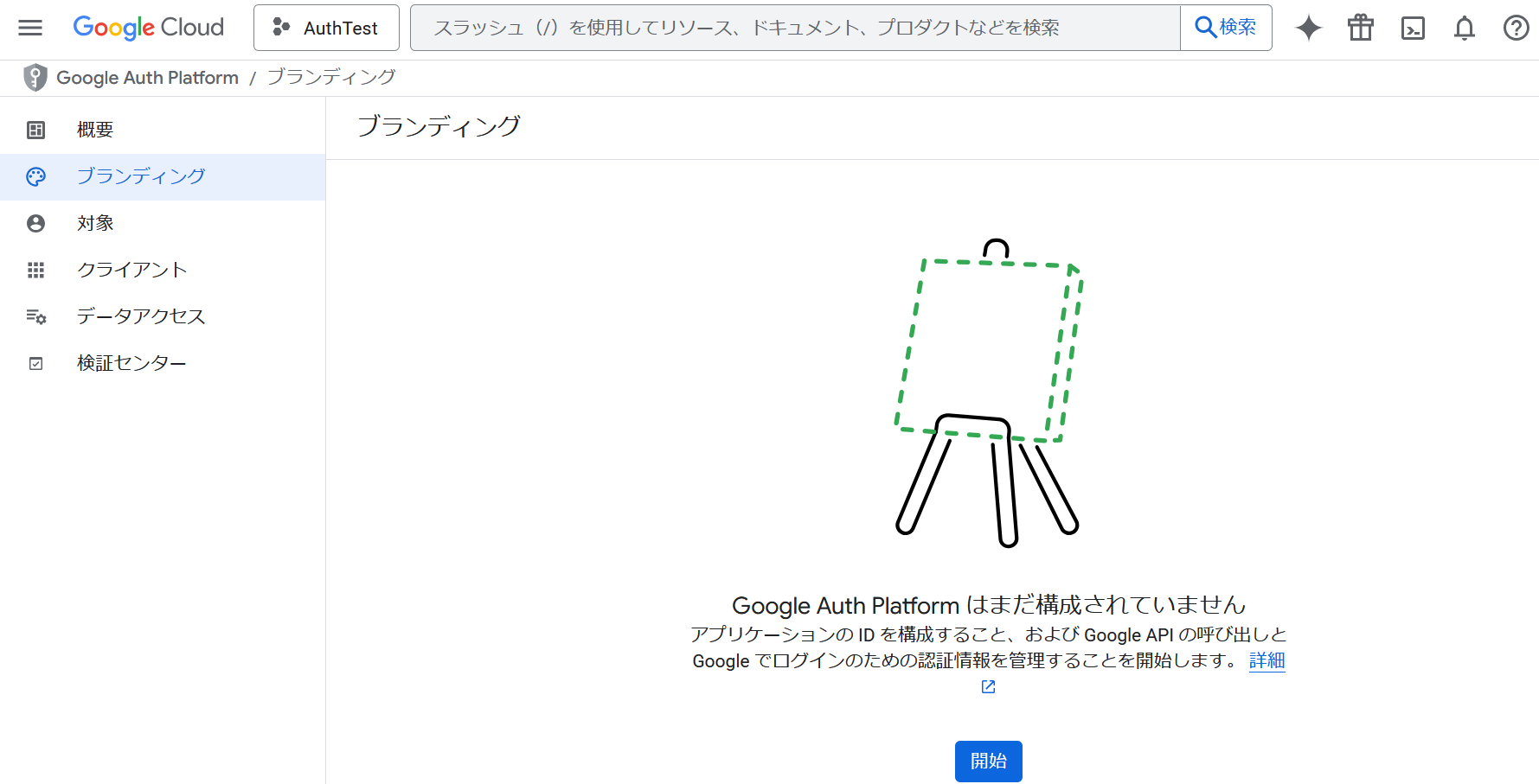
Task: Open the クライアント sidebar item
Action: [163, 270]
